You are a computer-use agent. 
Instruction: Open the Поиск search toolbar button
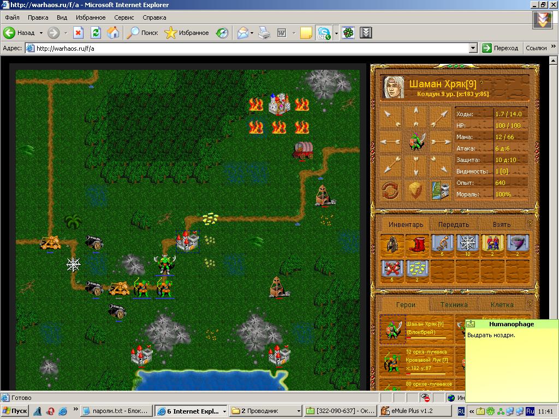142,33
